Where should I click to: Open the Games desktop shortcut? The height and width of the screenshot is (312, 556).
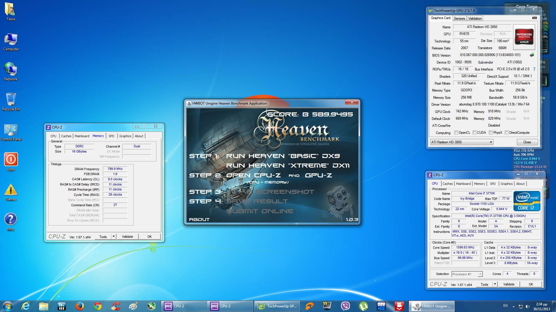point(11,192)
